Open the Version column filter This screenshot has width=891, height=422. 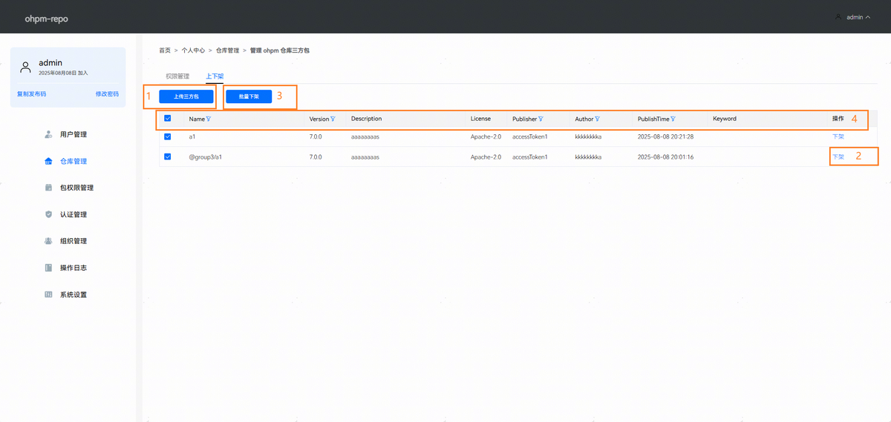[333, 119]
